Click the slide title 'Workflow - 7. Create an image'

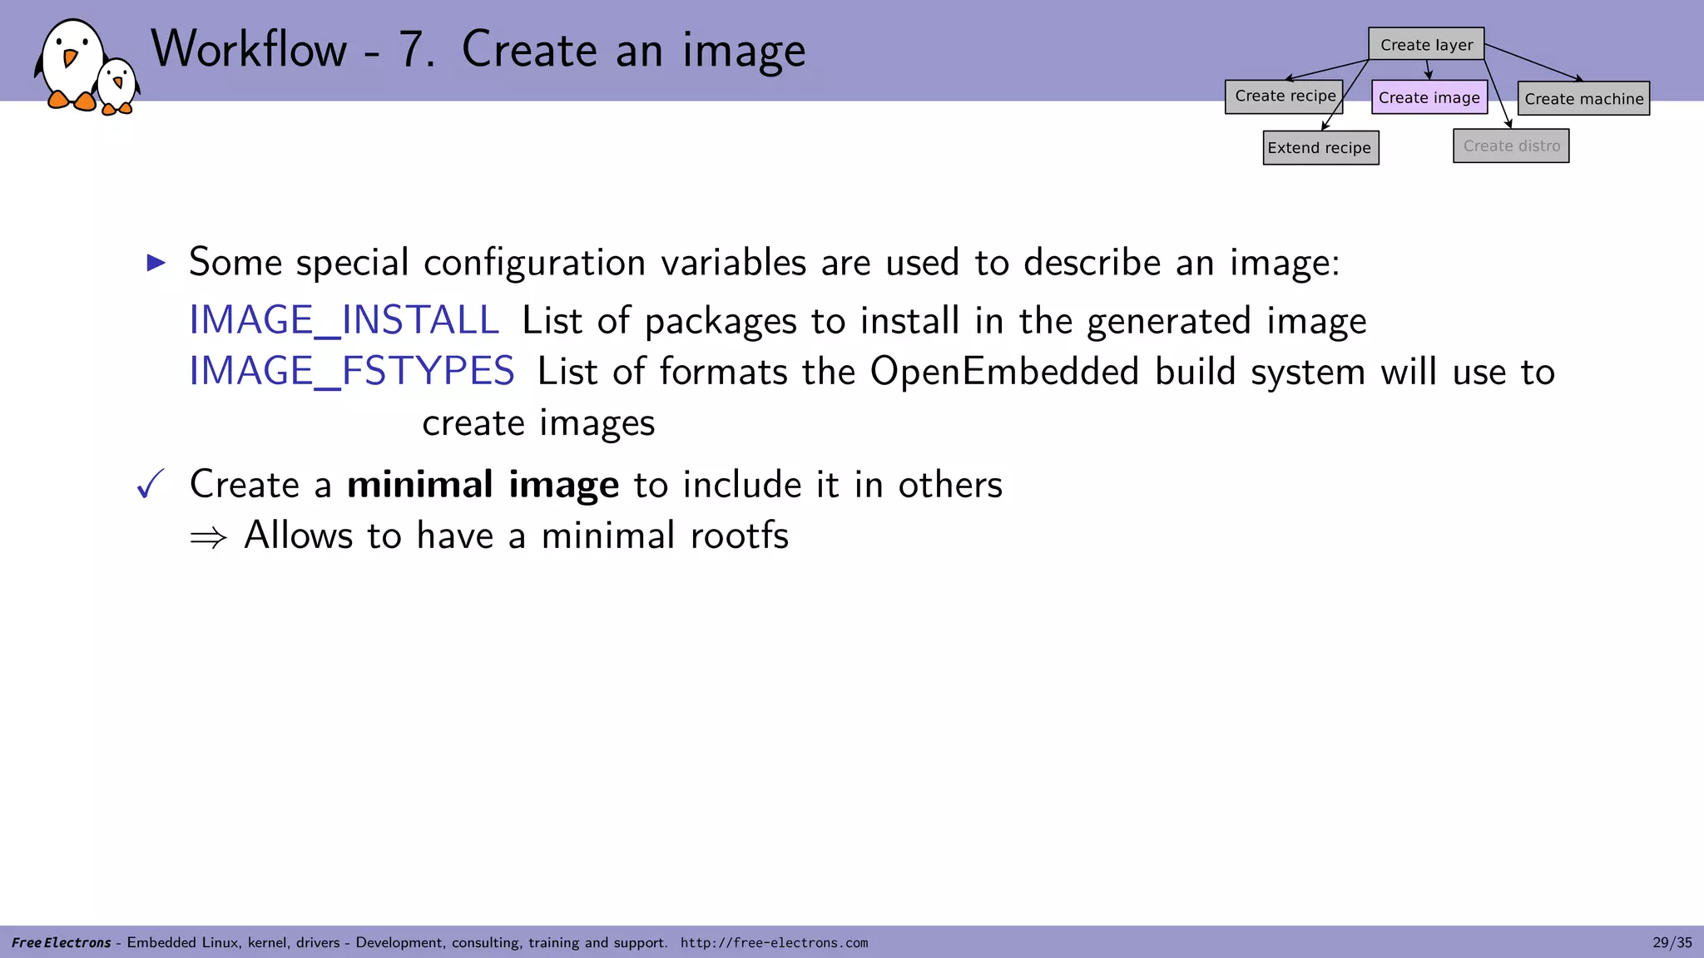(x=478, y=50)
